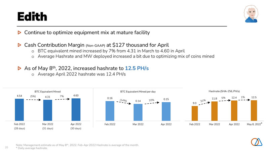Select the blue 12.5 PH/s highlighted text

(137, 68)
